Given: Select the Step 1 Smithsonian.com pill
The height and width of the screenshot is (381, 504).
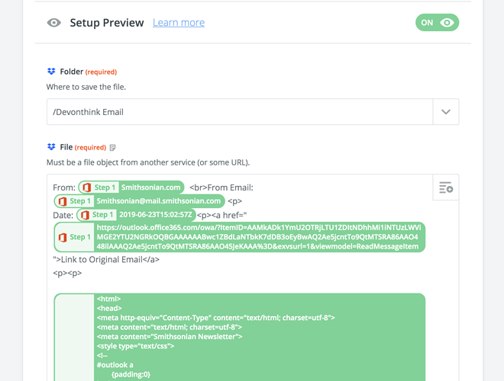Looking at the screenshot, I should pyautogui.click(x=131, y=187).
